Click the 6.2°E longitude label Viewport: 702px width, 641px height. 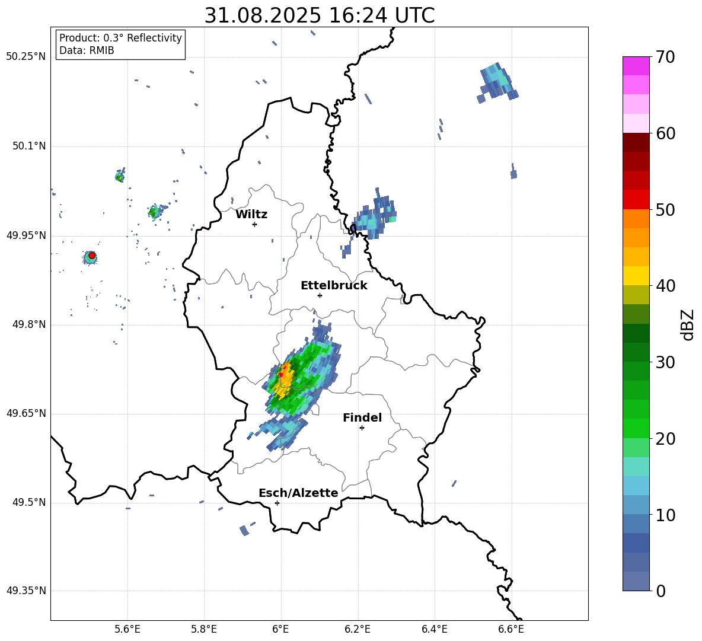pos(358,629)
